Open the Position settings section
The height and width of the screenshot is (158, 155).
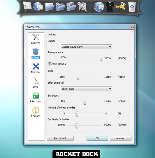35,68
